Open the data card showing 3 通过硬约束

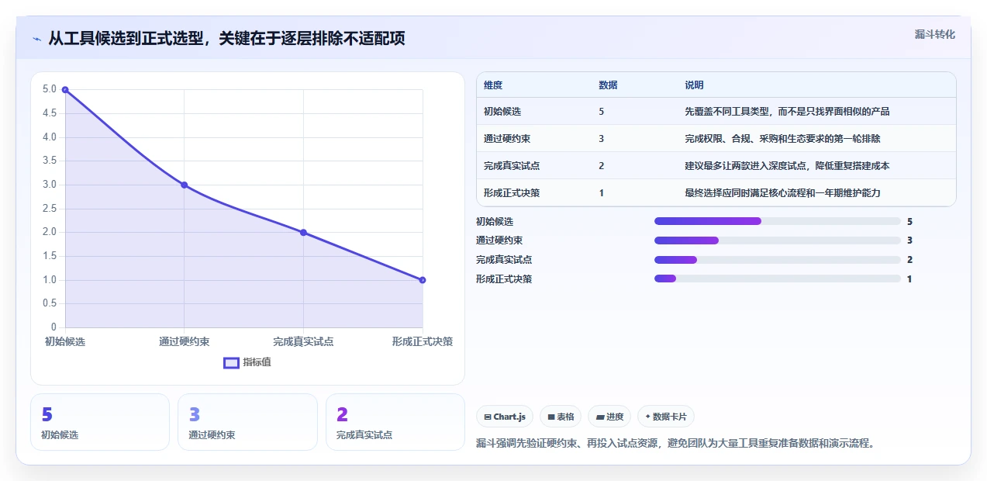point(247,422)
